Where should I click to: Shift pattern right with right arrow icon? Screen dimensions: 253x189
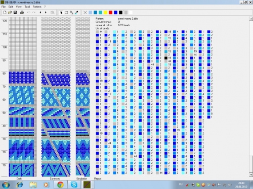pos(46,13)
